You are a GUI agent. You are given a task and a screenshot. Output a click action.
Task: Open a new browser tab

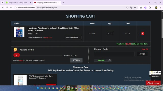63,3
